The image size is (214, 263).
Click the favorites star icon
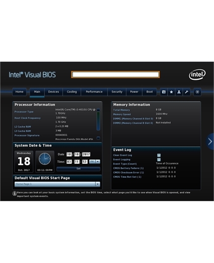[x=171, y=92]
